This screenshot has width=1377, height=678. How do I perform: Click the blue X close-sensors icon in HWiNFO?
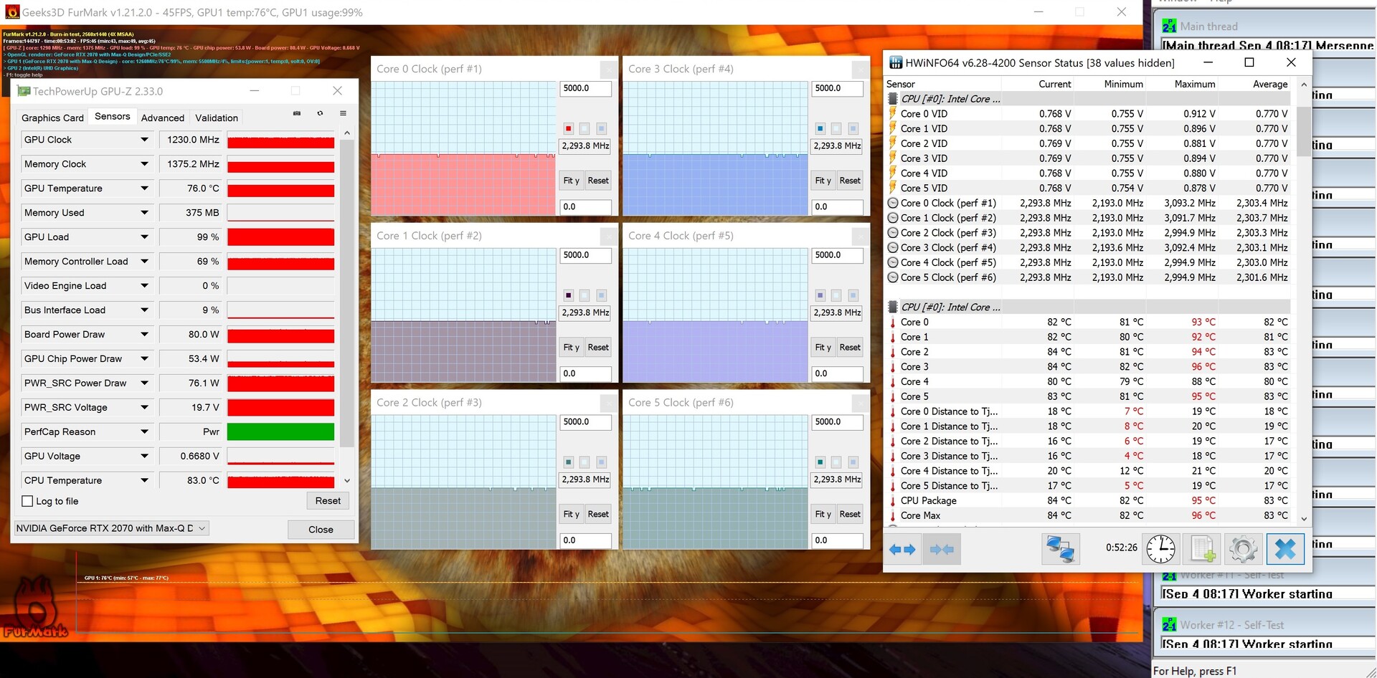[1285, 550]
